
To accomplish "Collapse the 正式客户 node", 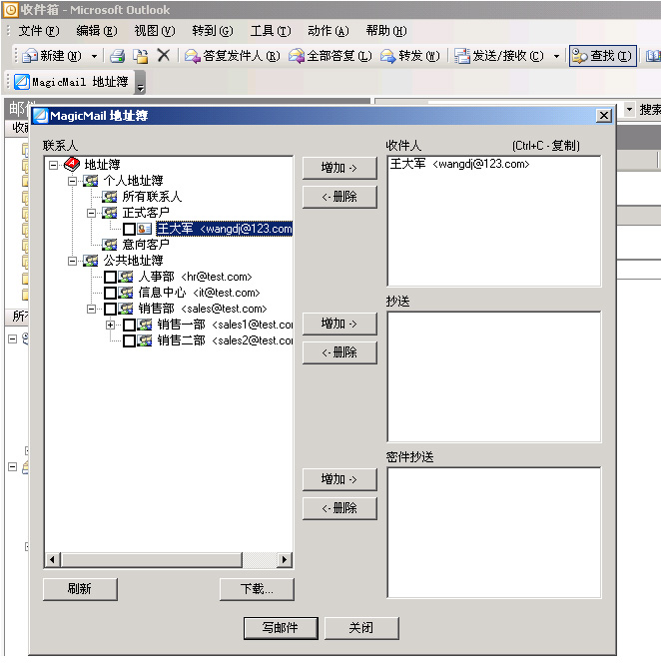I will coord(91,213).
